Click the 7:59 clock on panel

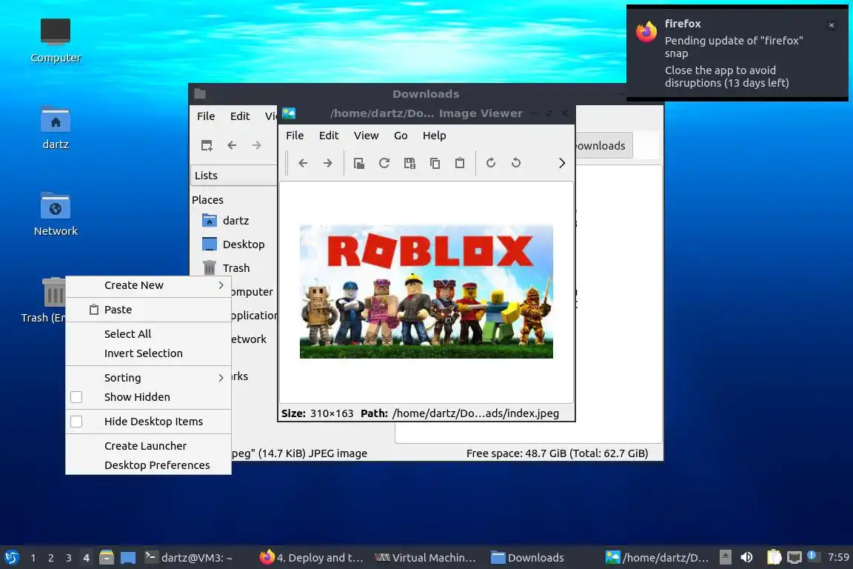pos(838,557)
